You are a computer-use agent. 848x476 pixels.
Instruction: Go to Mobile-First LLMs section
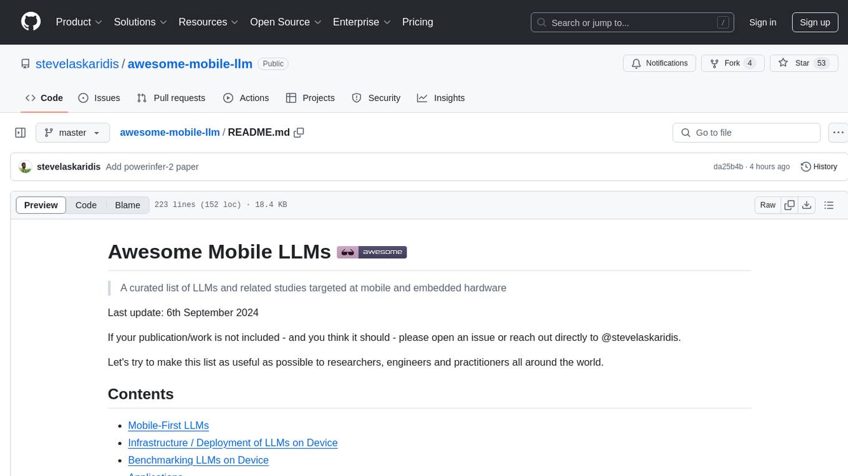pyautogui.click(x=168, y=426)
